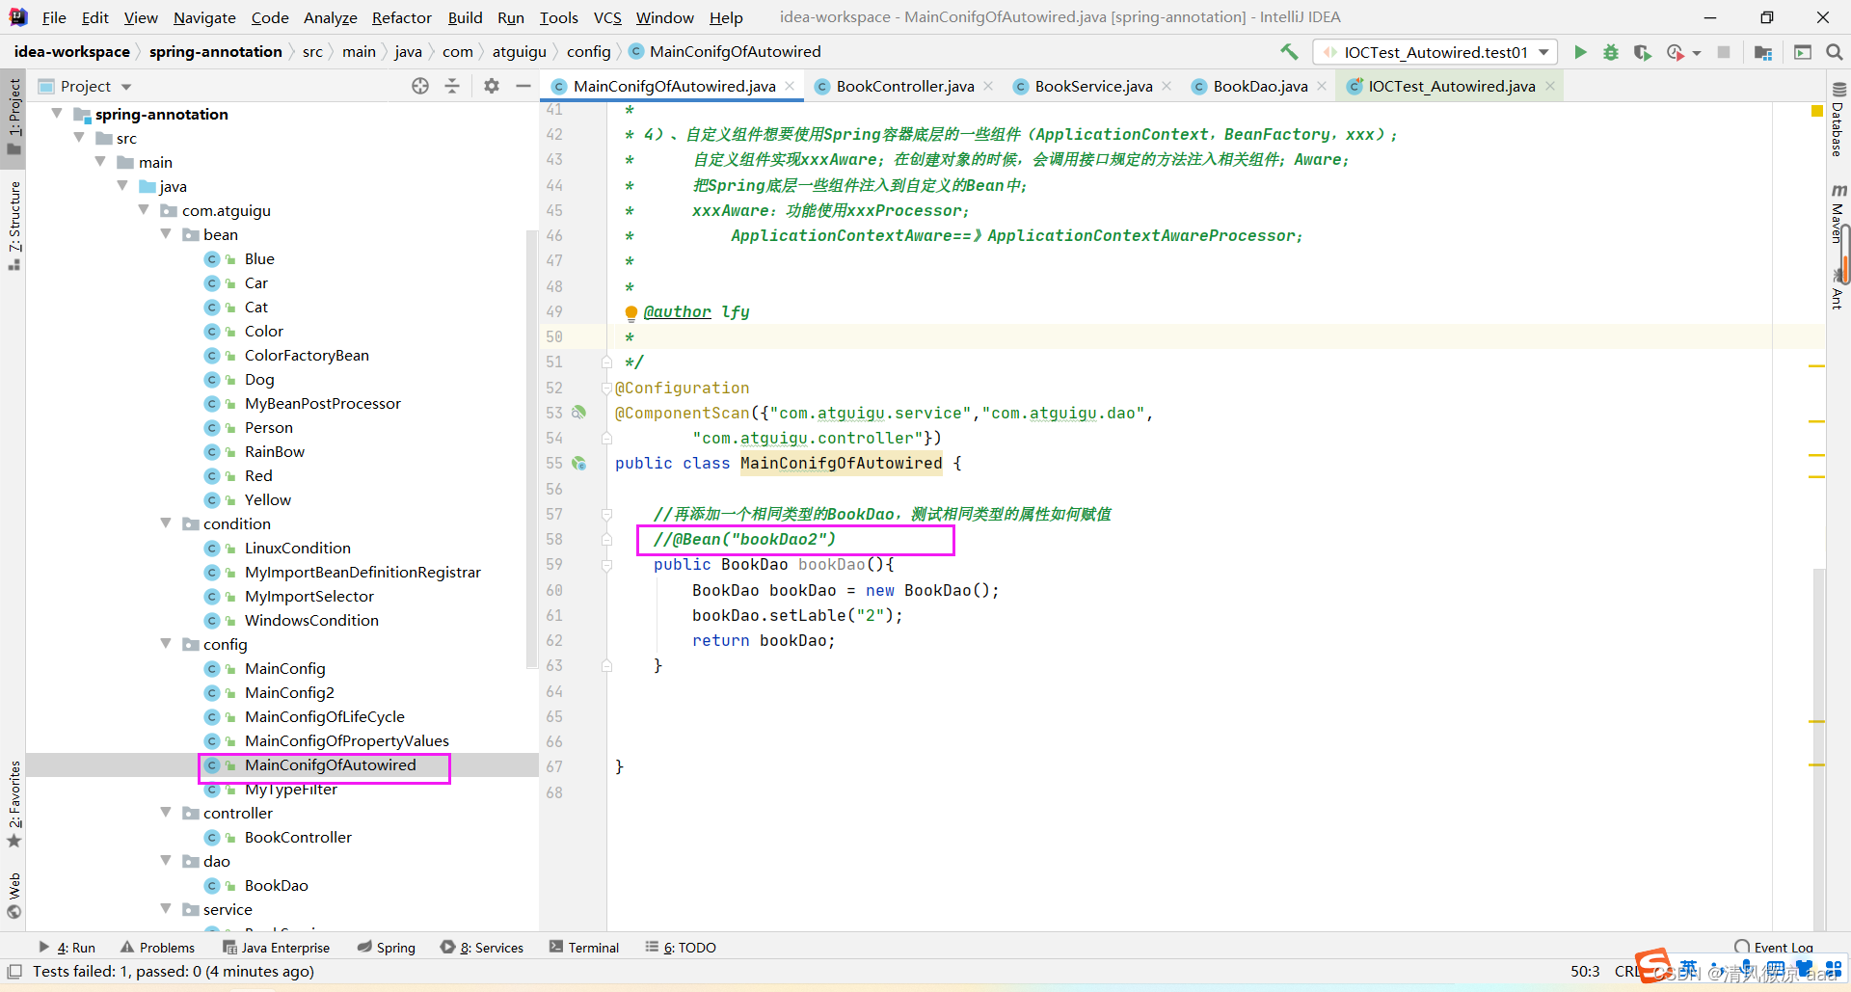Select BookController class in project tree

point(298,837)
